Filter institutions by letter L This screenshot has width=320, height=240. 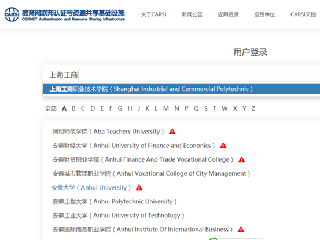coord(156,108)
